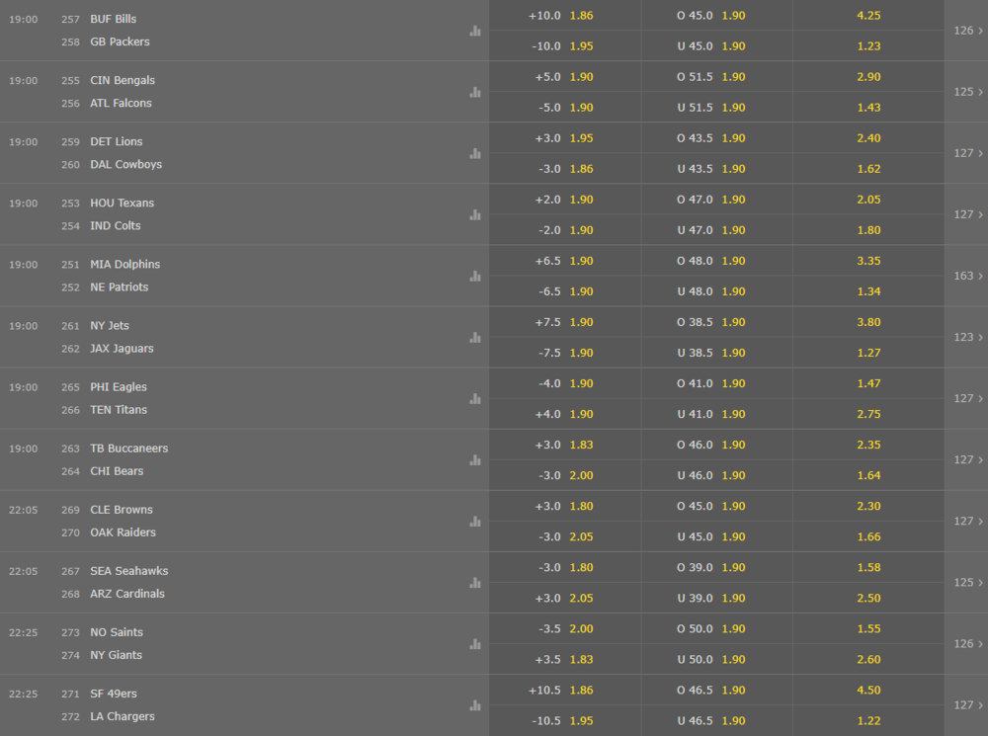The image size is (988, 736).
Task: View stats icon for Jets vs Jaguars
Action: (x=475, y=337)
